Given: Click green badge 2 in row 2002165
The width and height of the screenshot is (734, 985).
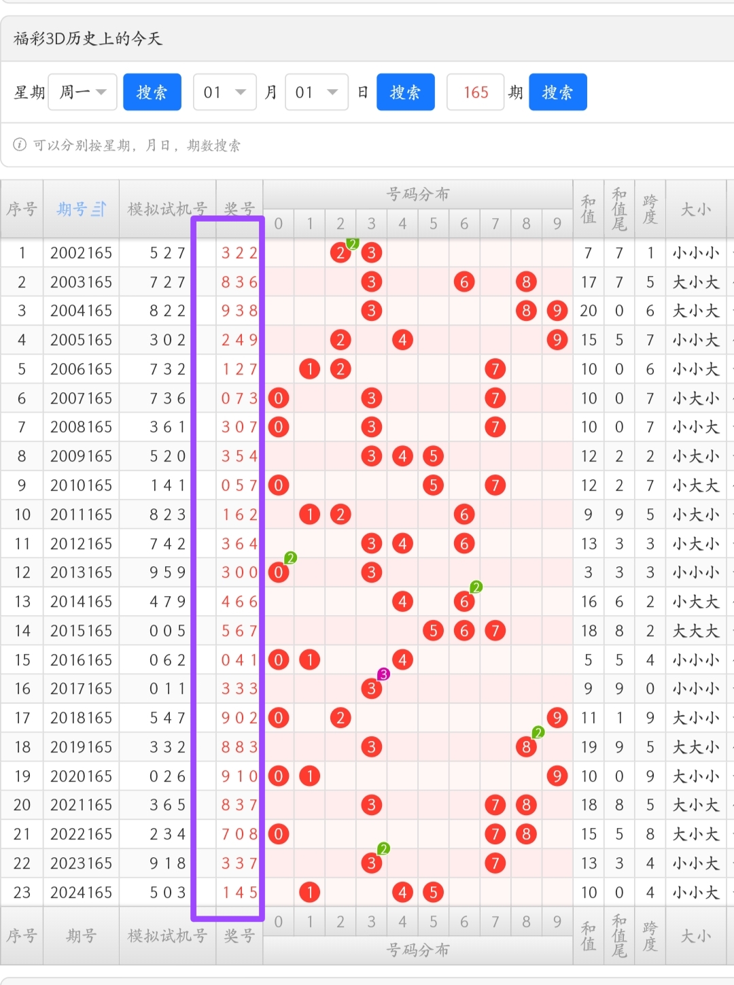Looking at the screenshot, I should (352, 243).
